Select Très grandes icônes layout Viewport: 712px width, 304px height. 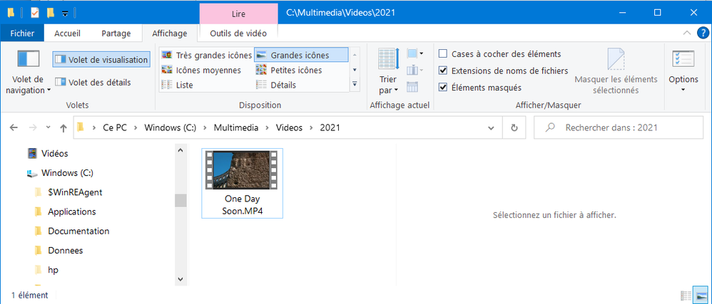point(206,55)
